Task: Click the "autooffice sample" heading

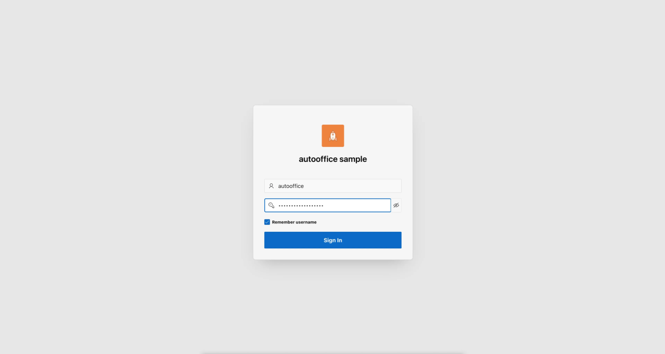Action: point(333,159)
